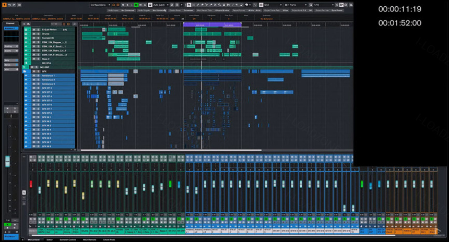Toggle green Read automation R button in toolbar
Screen dimensions: 449x242
[x=136, y=5]
